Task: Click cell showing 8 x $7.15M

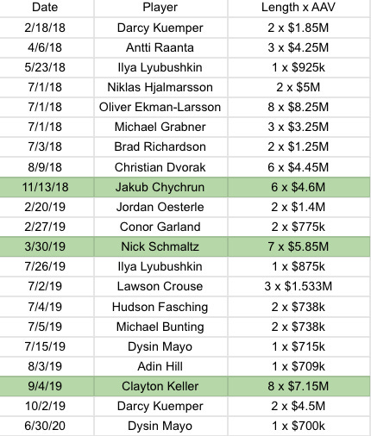Action: 299,386
